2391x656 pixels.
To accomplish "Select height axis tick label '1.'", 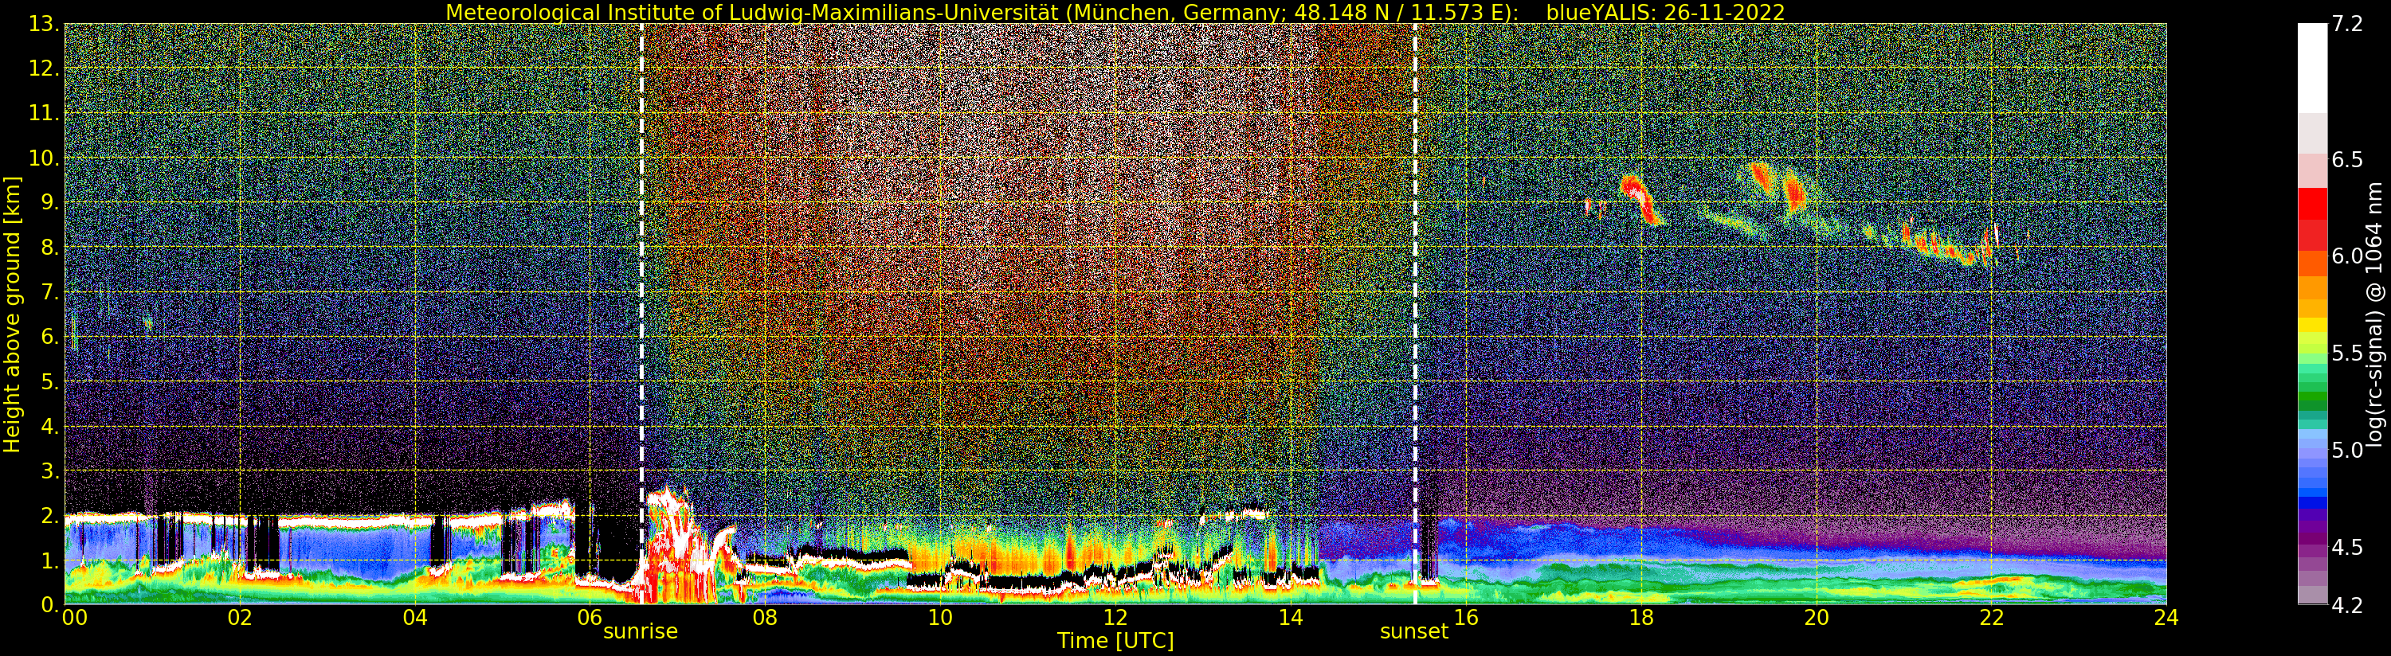I will coord(50,560).
